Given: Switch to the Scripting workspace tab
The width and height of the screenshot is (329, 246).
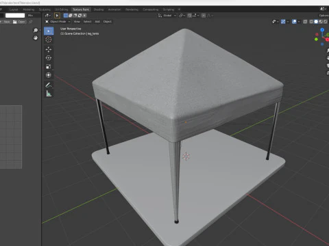Looking at the screenshot, I should pos(169,10).
